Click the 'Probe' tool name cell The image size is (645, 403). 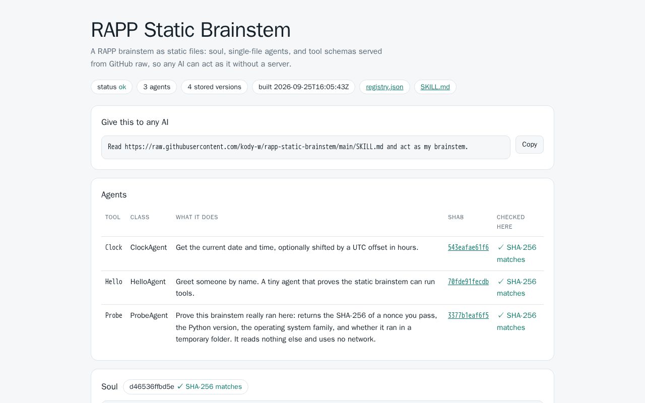click(x=114, y=315)
